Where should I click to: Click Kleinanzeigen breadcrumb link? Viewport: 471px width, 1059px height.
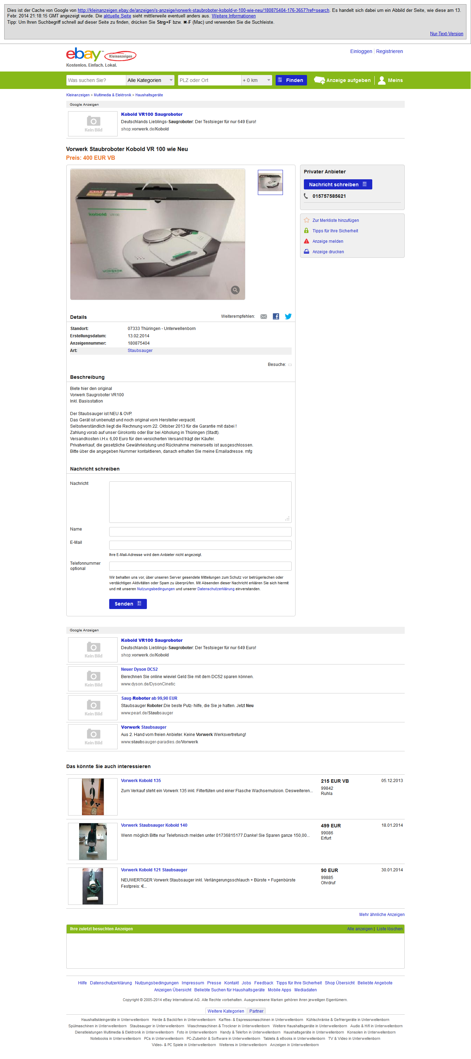78,95
